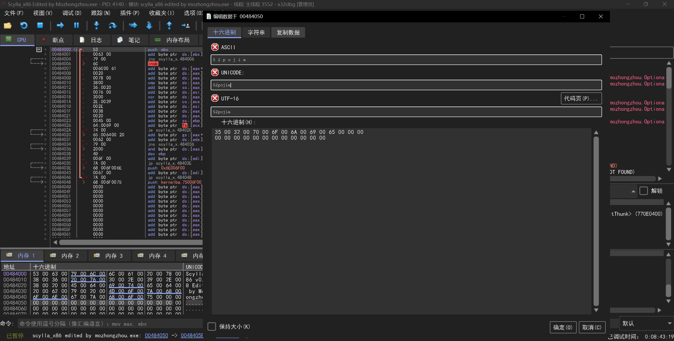Viewport: 674px width, 341px height.
Task: Click into the ASCII text field
Action: point(406,60)
